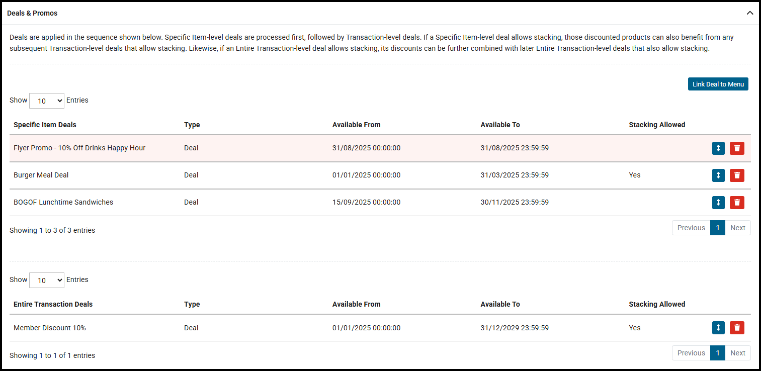Viewport: 761px width, 371px height.
Task: Click the Member Discount 10% deal name
Action: tap(50, 328)
